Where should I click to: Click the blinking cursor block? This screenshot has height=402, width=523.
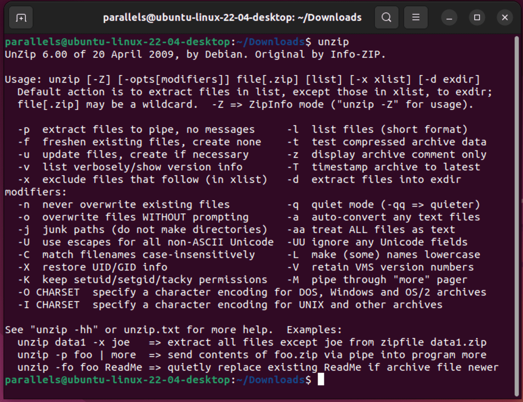(321, 380)
